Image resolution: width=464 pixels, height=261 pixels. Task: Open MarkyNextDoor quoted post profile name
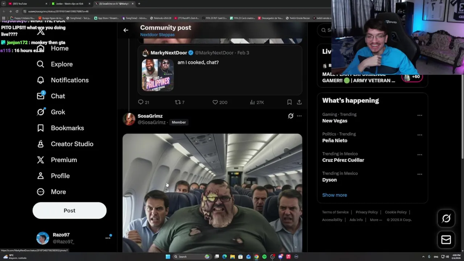tap(169, 53)
